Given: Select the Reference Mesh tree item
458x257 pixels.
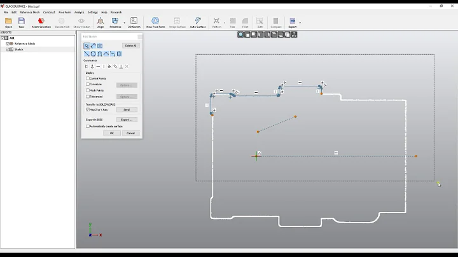Looking at the screenshot, I should pos(25,43).
